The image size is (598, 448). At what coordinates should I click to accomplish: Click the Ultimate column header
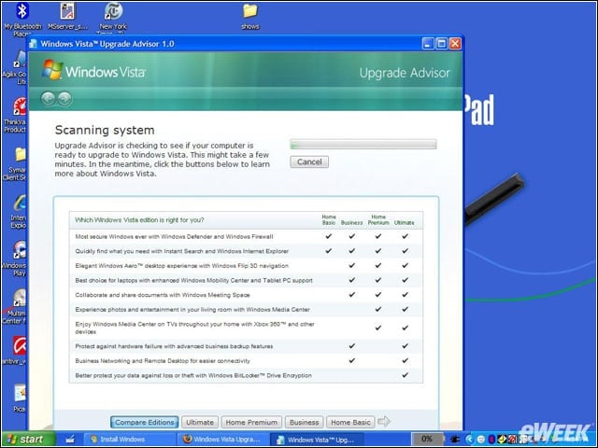405,222
